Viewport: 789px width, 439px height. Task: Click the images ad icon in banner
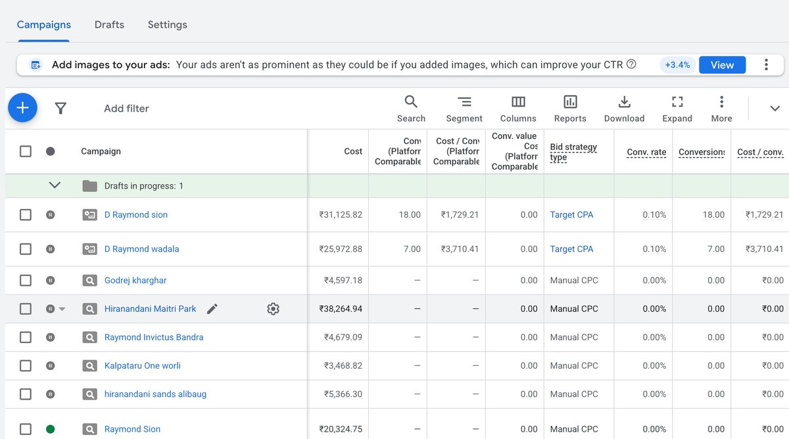(36, 65)
